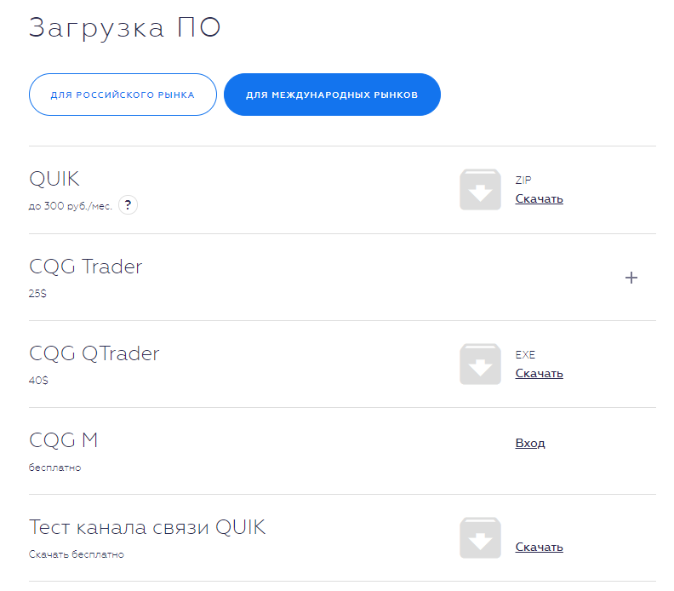Open the QUIK price question-mark tooltip
674x591 pixels.
point(128,205)
